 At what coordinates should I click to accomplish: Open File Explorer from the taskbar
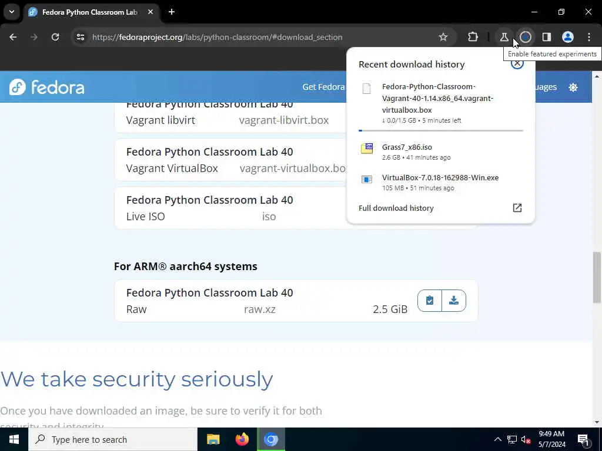pyautogui.click(x=213, y=439)
